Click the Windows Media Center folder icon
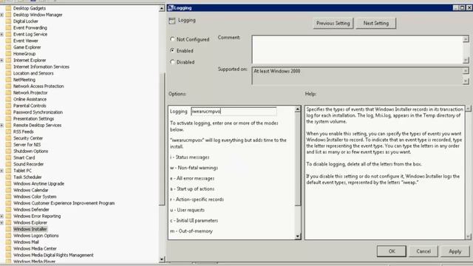 8,248
